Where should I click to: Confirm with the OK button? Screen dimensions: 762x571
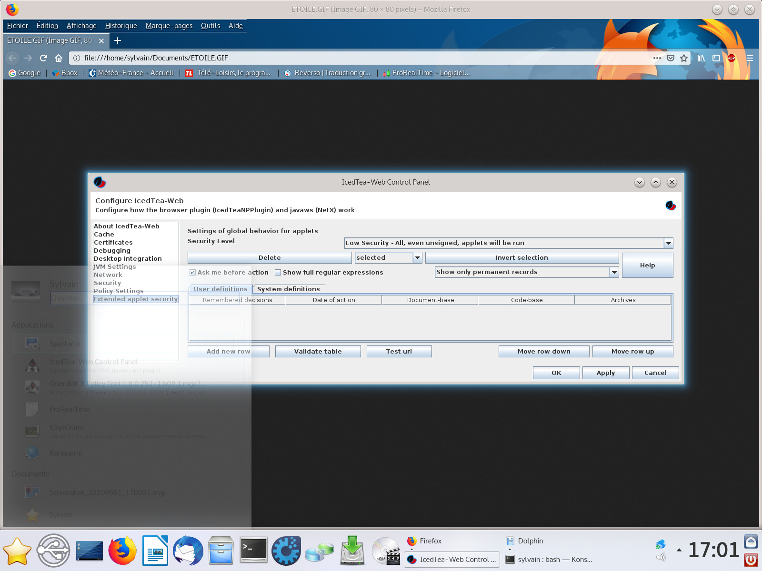[x=556, y=373]
